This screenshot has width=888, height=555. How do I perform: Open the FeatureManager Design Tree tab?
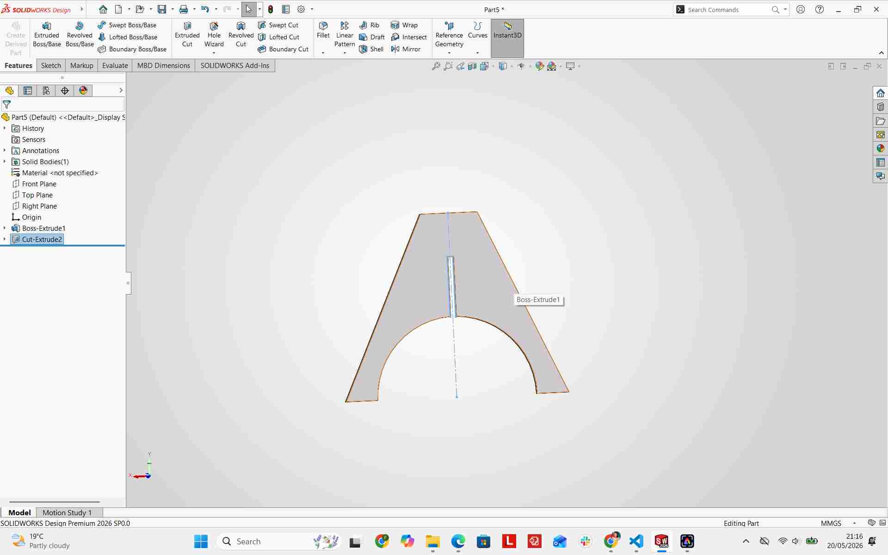(9, 91)
